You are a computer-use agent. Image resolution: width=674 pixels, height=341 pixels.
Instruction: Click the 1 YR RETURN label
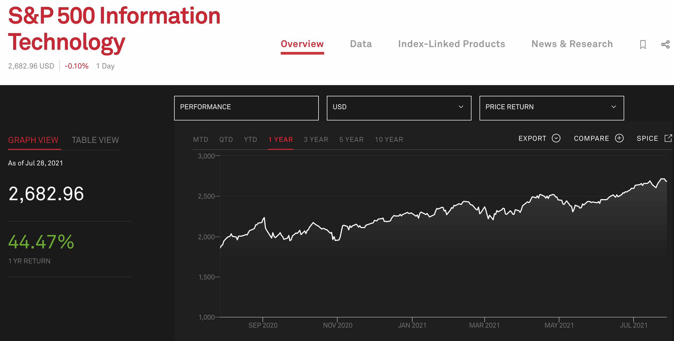point(29,261)
